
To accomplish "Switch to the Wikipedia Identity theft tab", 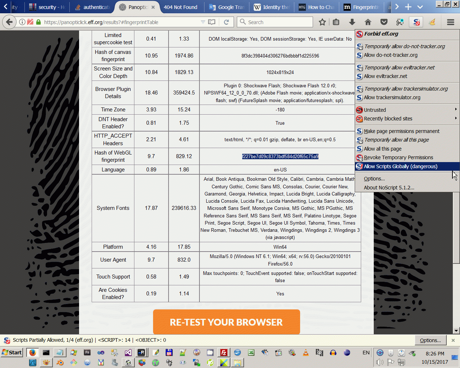I will point(272,7).
